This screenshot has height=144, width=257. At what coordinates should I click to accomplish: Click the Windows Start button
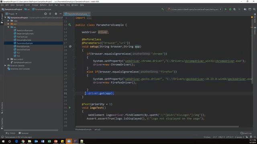pos(3,141)
